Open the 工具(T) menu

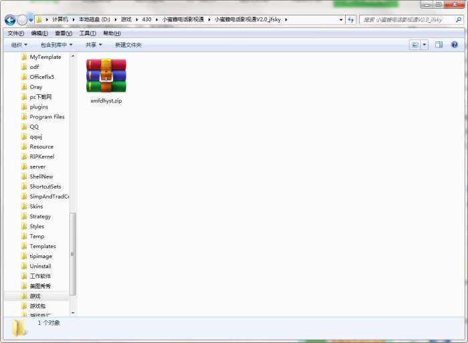[x=88, y=33]
